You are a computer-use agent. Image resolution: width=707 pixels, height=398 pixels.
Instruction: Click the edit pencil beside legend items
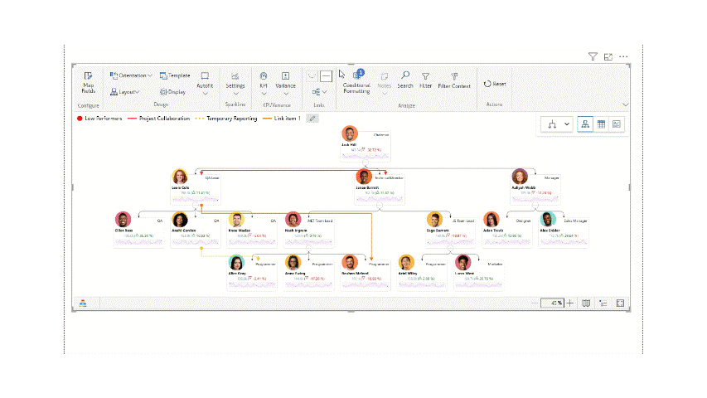(x=312, y=119)
